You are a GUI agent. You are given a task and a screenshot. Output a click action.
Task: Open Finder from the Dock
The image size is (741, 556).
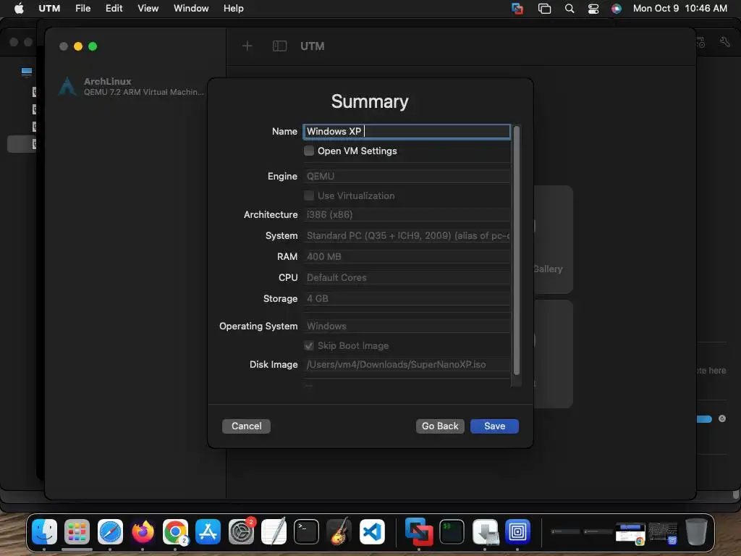pyautogui.click(x=44, y=531)
